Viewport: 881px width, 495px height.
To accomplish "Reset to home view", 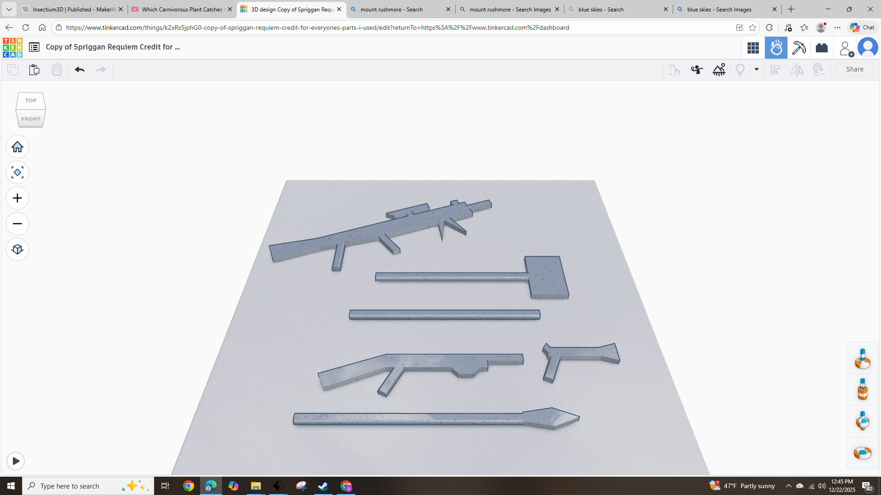I will tap(17, 147).
